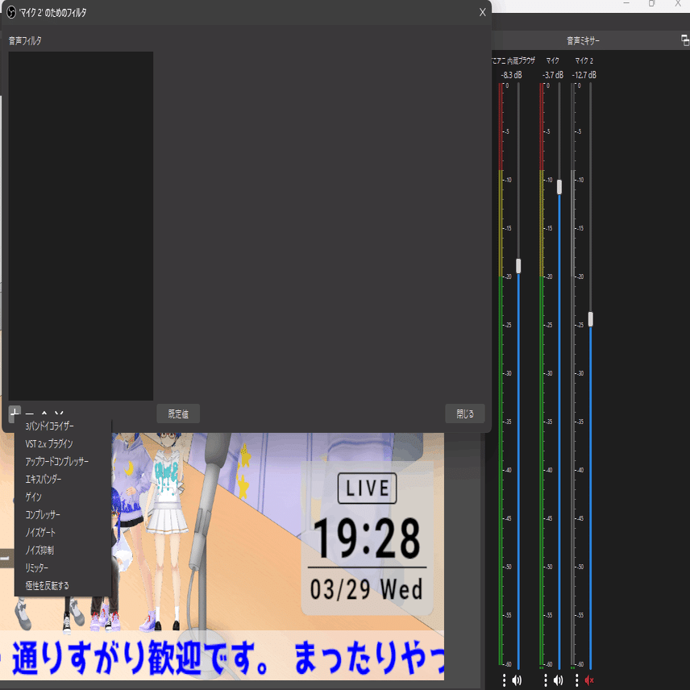This screenshot has height=690, width=690.
Task: Add a new audio filter with the plus icon
Action: [13, 412]
